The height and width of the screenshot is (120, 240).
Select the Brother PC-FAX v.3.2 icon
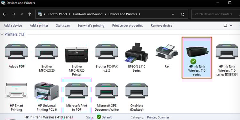pos(107,52)
